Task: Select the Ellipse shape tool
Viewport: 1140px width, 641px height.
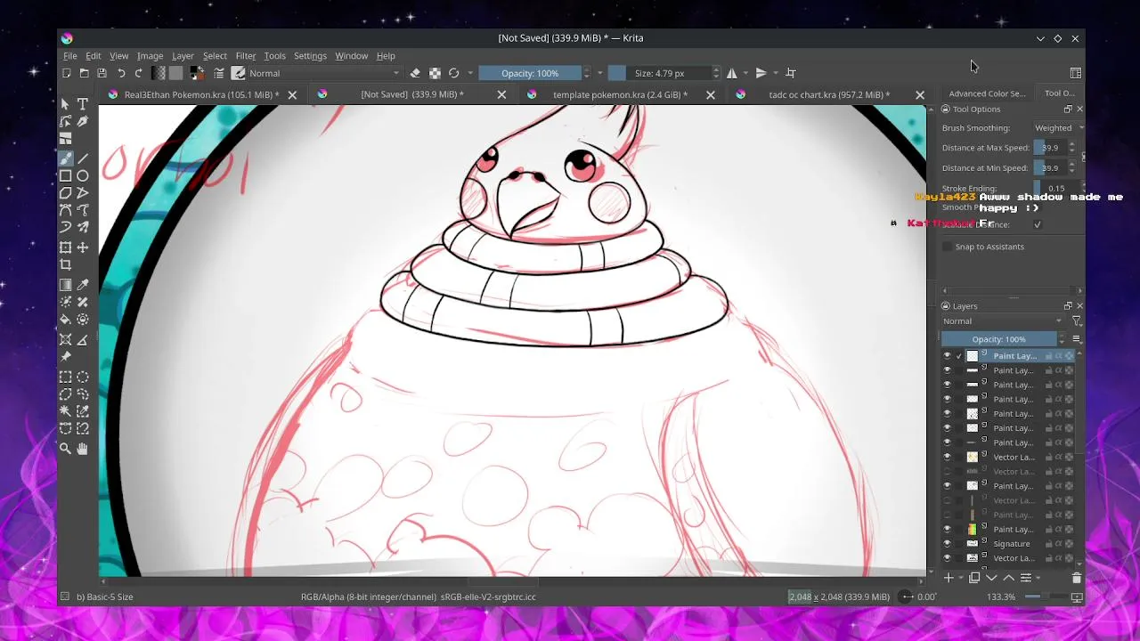Action: point(83,176)
